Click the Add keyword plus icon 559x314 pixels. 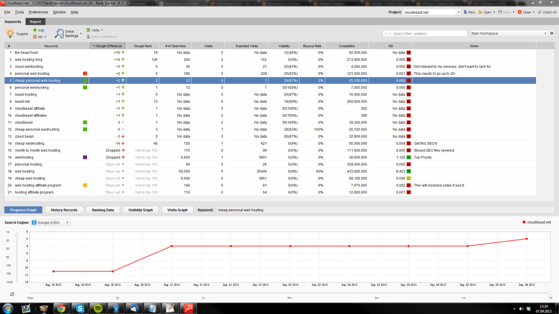(35, 31)
